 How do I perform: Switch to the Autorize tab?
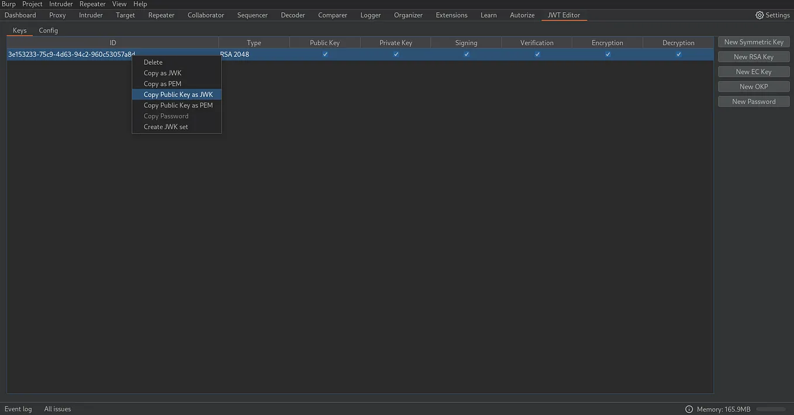click(x=522, y=15)
